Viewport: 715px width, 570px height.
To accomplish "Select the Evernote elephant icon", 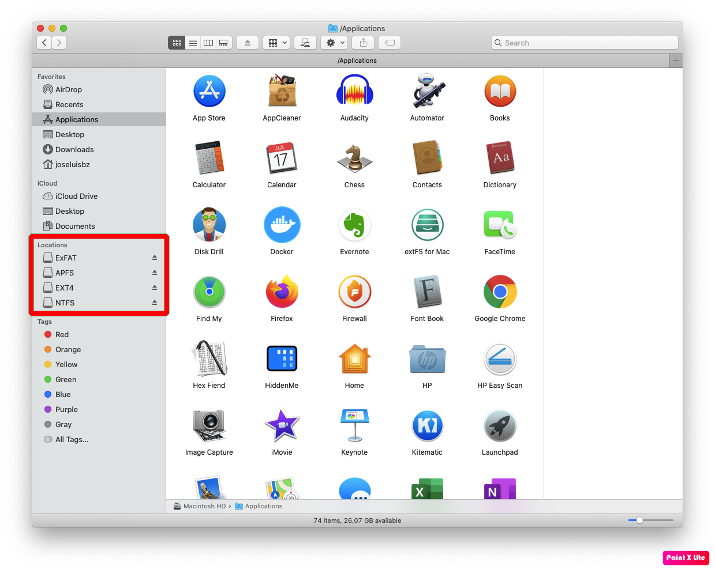I will [354, 225].
